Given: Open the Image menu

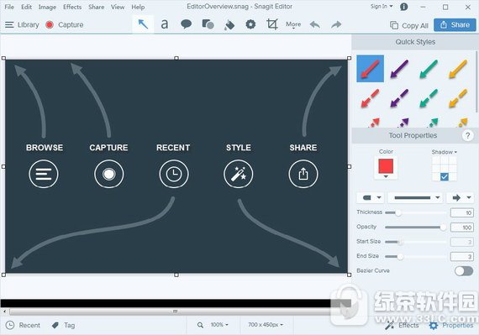Looking at the screenshot, I should tap(47, 7).
